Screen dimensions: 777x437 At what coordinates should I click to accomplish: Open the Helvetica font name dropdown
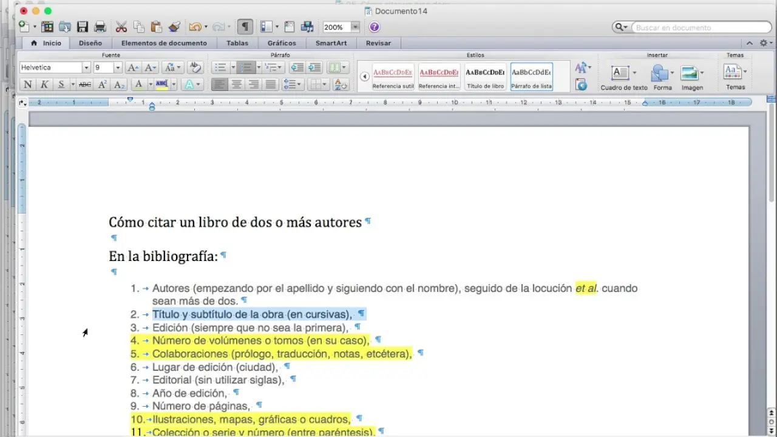[86, 67]
